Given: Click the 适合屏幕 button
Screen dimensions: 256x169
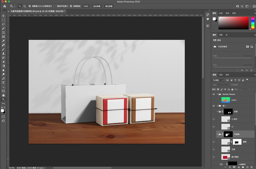Looking at the screenshot, I should pos(97,6).
